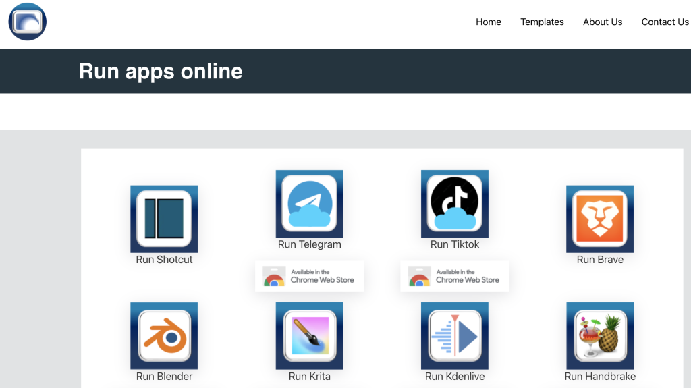
Task: Open the Templates menu item
Action: [x=542, y=22]
